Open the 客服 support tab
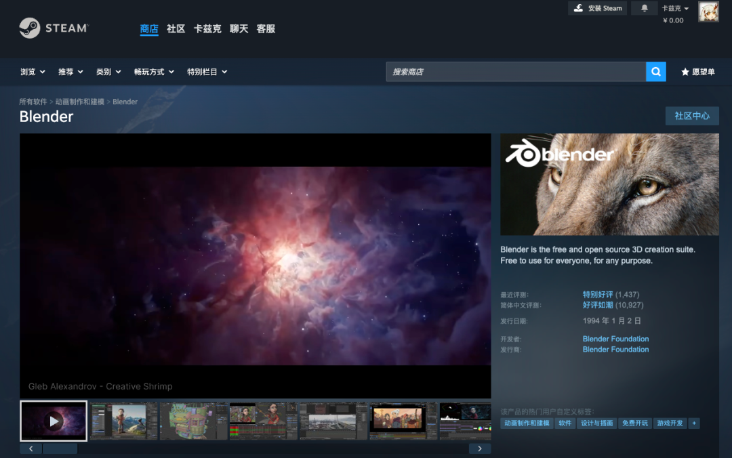This screenshot has width=732, height=458. coord(266,29)
